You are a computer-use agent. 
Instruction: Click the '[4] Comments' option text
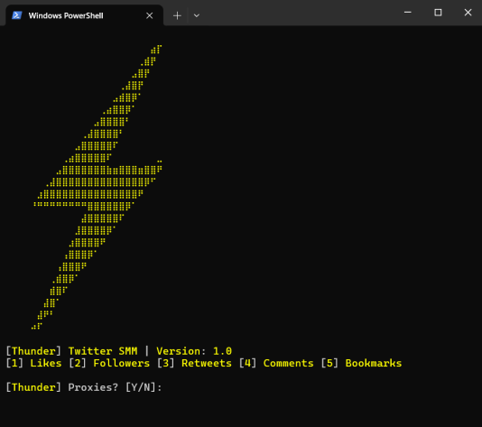(x=276, y=364)
